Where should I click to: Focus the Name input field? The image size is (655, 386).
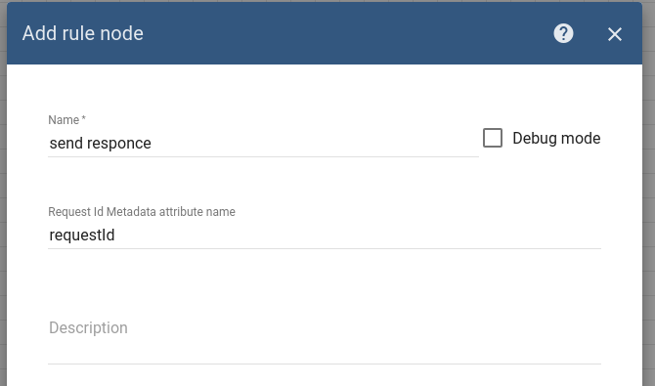pyautogui.click(x=263, y=144)
